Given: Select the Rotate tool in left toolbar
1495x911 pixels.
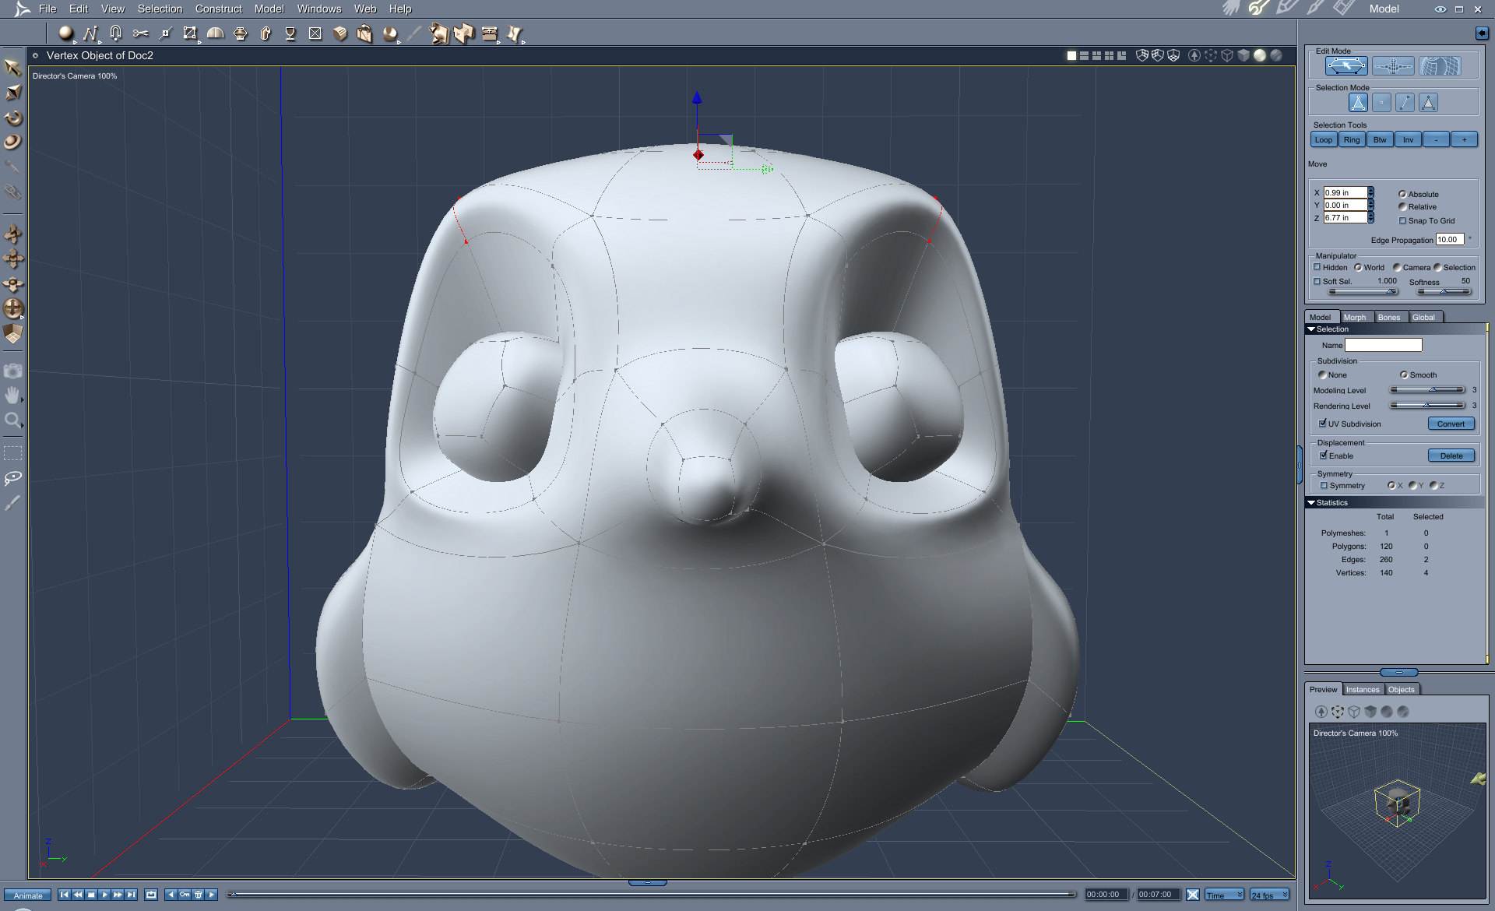Looking at the screenshot, I should click(x=13, y=118).
